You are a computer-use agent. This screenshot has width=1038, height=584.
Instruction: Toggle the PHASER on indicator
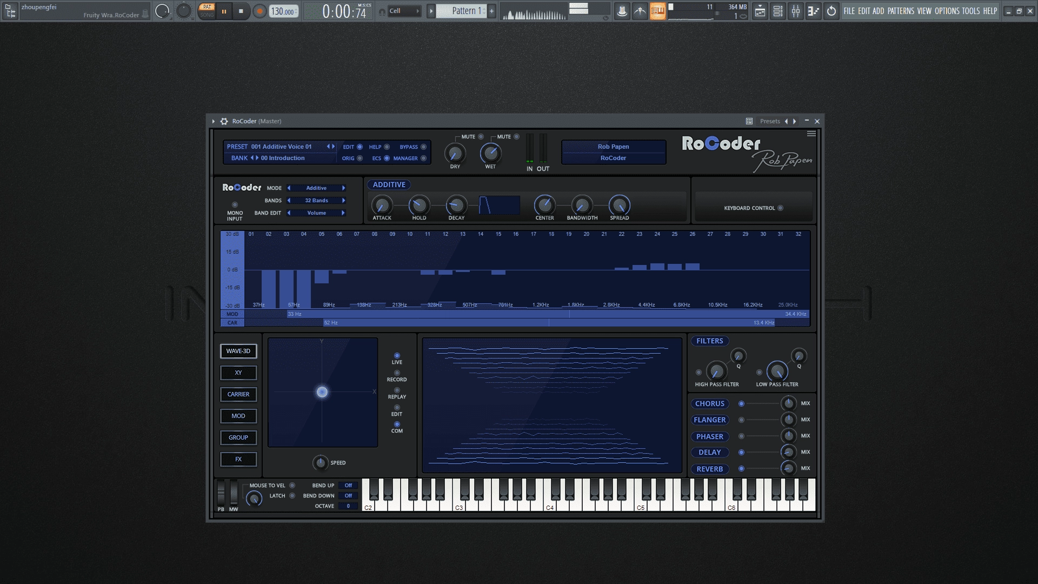(x=742, y=436)
